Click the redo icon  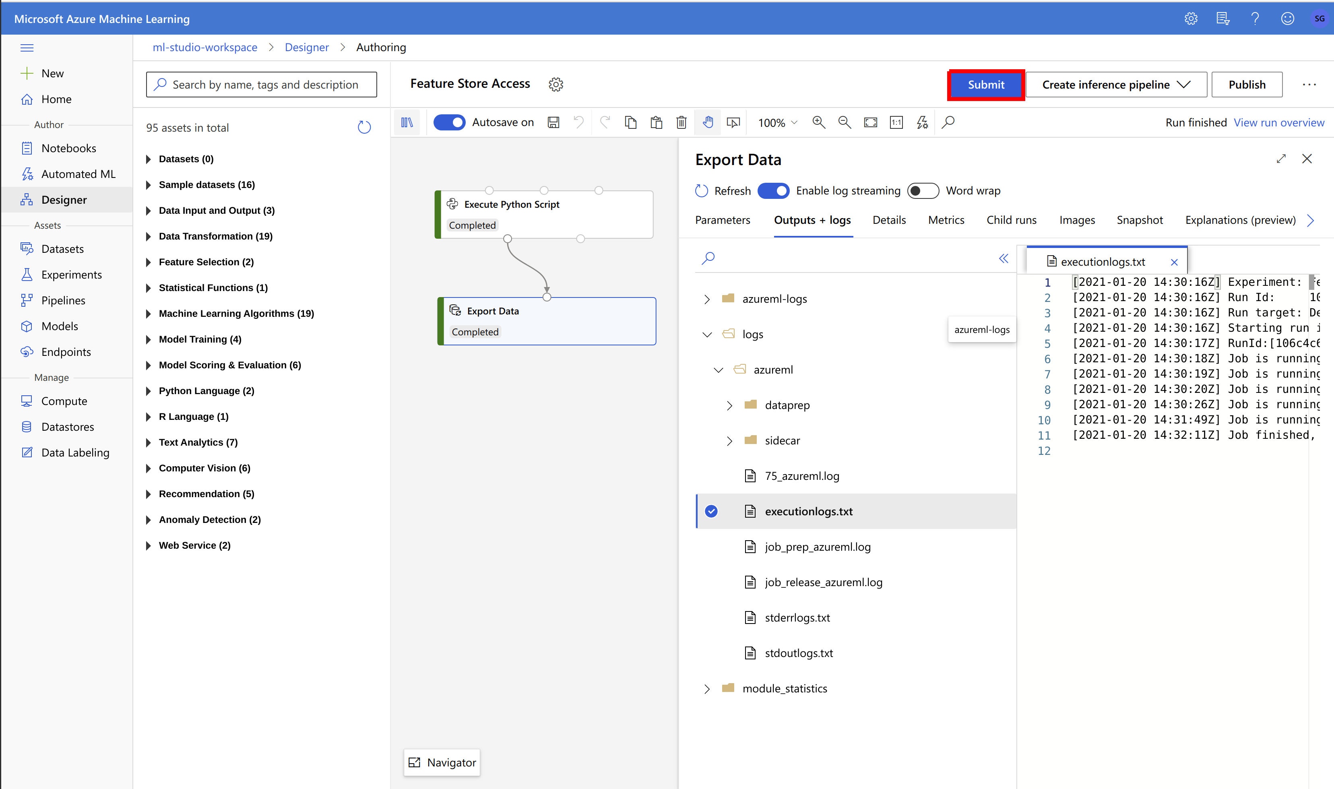point(605,122)
